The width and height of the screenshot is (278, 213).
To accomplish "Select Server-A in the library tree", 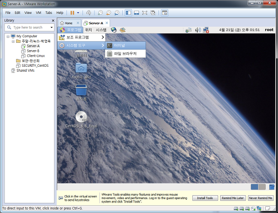I will tap(33, 46).
